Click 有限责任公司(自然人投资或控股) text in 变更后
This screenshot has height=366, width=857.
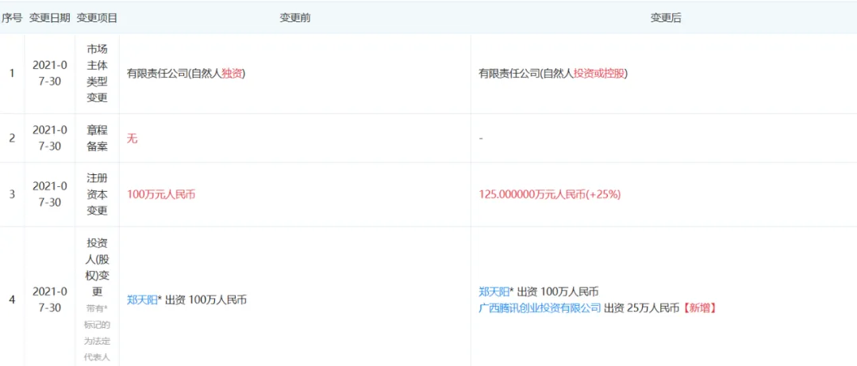click(552, 74)
